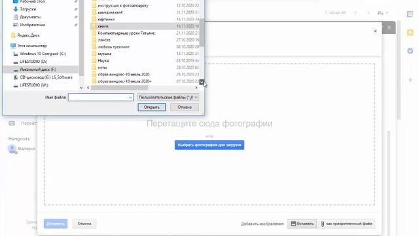Image resolution: width=419 pixels, height=236 pixels.
Task: Click horizontal scrollbar left arrow
Action: click(x=88, y=87)
